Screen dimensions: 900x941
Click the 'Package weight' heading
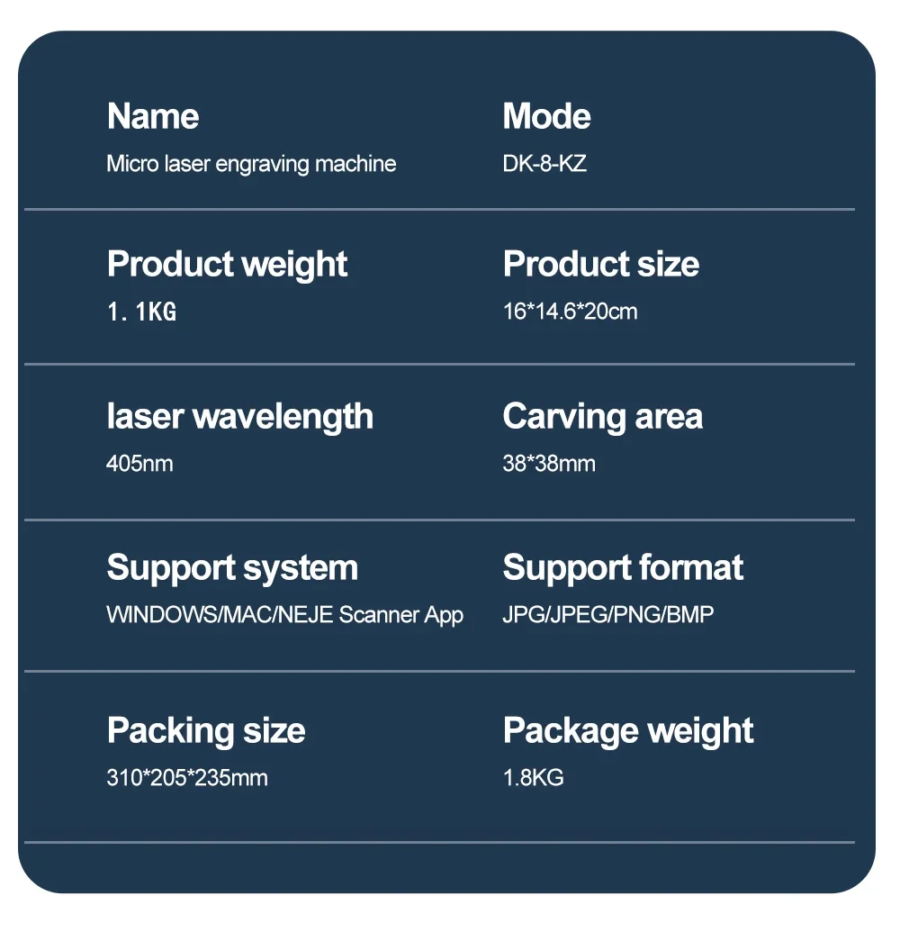(628, 731)
